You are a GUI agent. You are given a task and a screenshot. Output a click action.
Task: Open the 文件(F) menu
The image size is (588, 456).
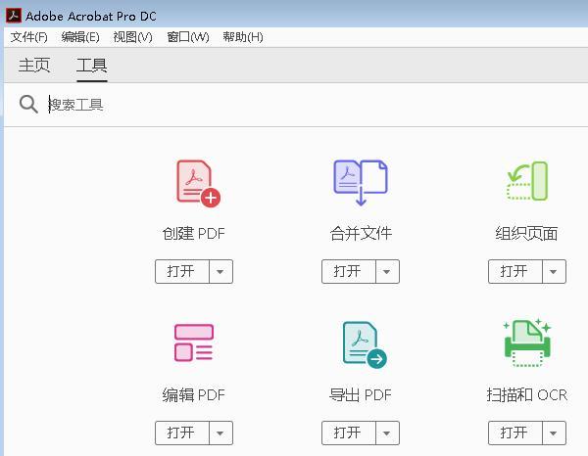click(x=28, y=37)
